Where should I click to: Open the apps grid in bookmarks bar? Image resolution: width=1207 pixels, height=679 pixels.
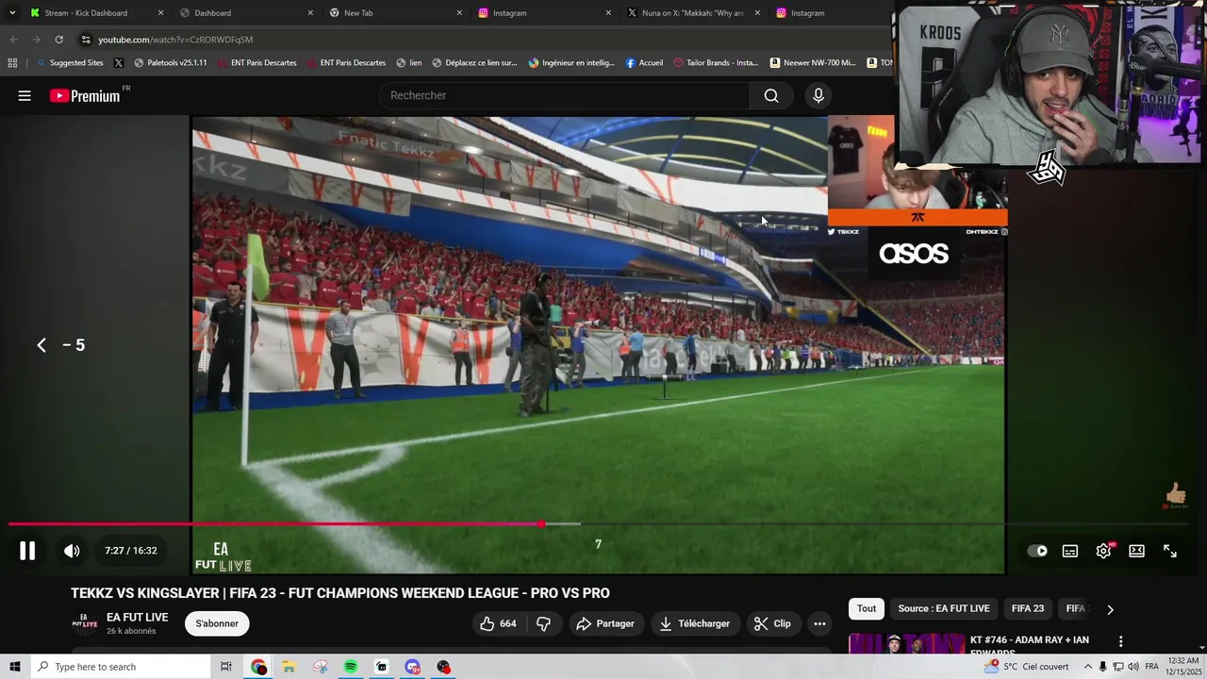tap(12, 63)
